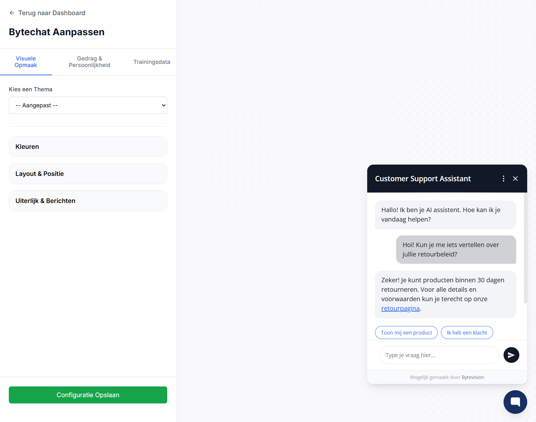Choose the 'Toon mij een product' suggestion

406,333
